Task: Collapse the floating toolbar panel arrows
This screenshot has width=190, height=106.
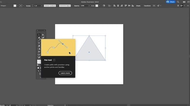Action: (44, 30)
